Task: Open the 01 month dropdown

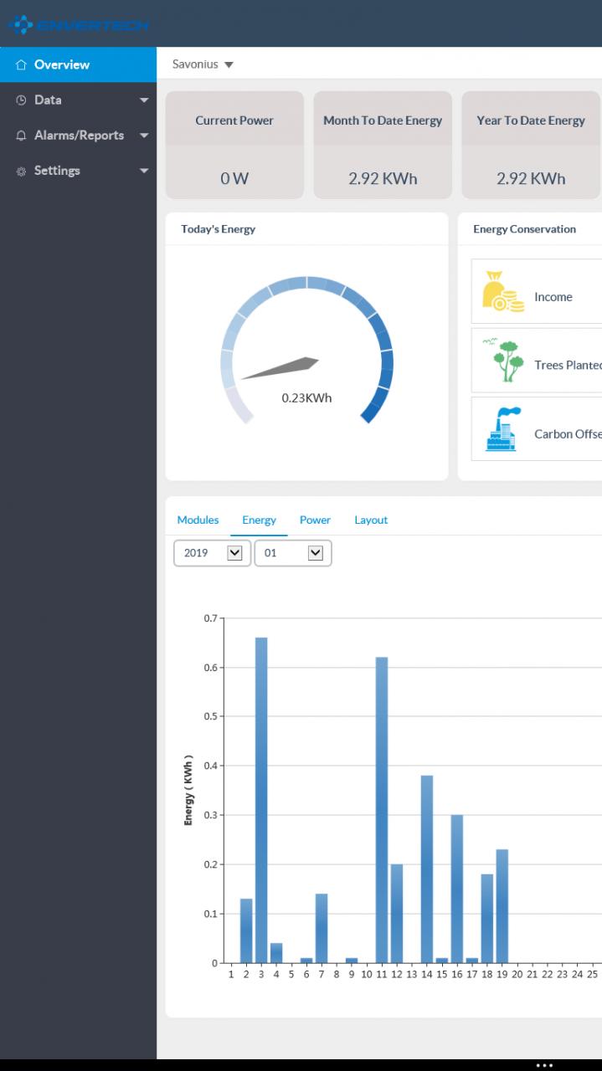Action: [293, 553]
